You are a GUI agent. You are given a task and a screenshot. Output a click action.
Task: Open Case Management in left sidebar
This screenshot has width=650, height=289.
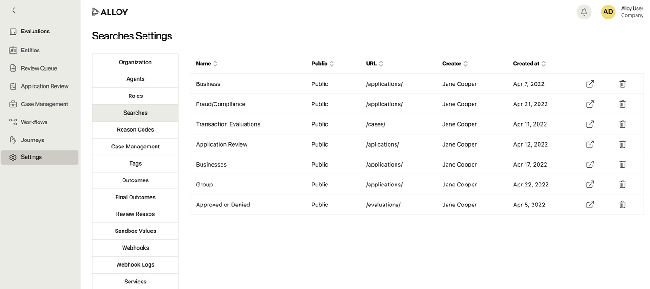coord(44,104)
